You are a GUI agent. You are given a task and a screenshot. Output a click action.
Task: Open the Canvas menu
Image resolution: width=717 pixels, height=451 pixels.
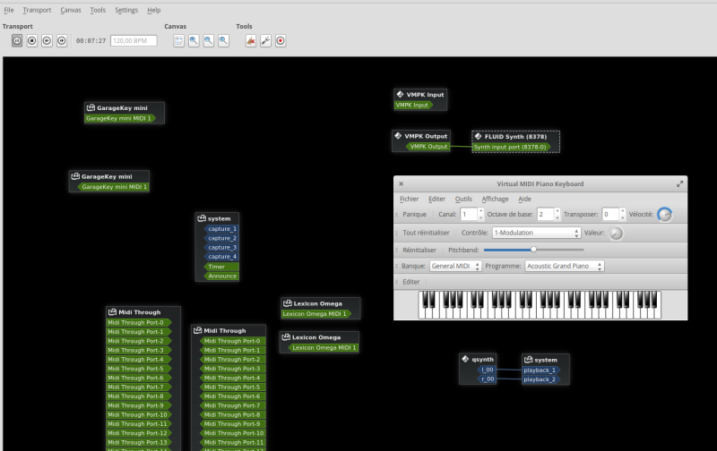(70, 10)
